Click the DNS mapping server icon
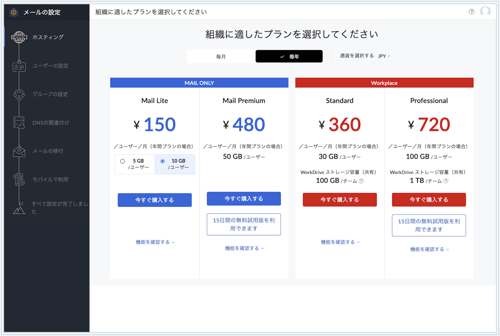This screenshot has width=500, height=336. [x=19, y=123]
